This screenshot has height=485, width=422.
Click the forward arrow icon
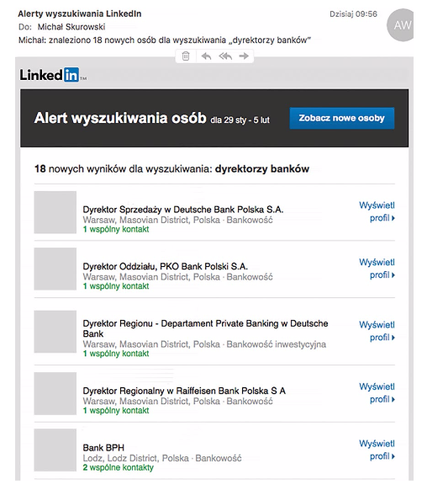click(244, 56)
